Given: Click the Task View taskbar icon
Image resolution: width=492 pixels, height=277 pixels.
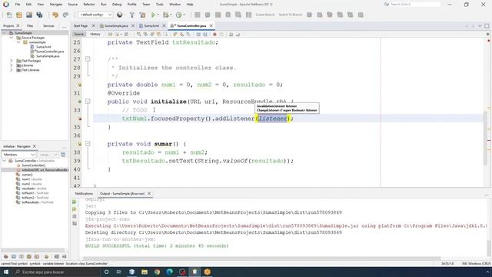Looking at the screenshot, I should [x=119, y=272].
